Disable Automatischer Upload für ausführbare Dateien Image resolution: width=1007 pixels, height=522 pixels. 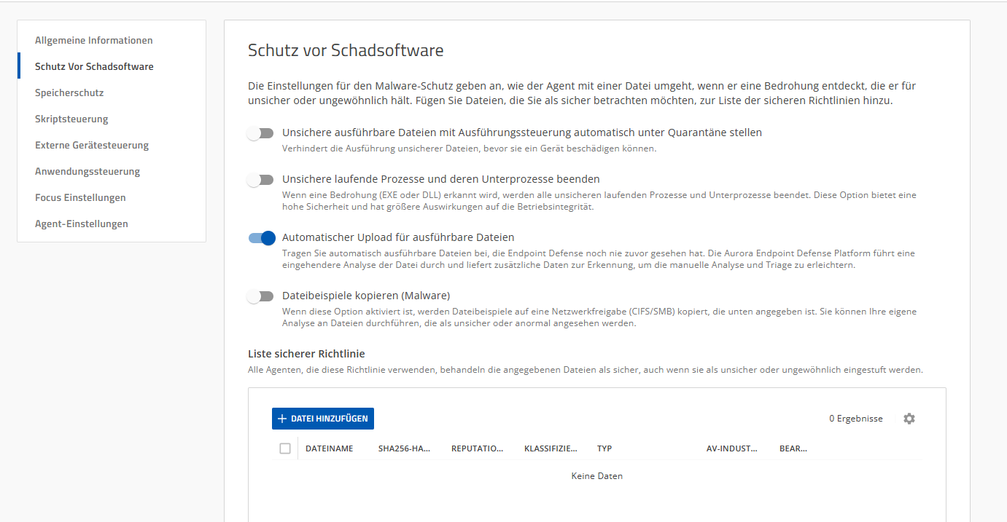(261, 238)
